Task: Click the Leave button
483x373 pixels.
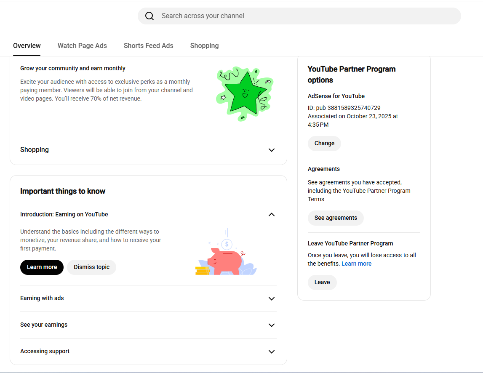Action: point(322,282)
